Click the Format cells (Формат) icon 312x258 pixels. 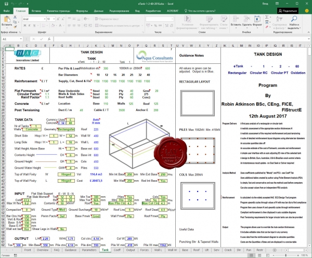coord(257,19)
